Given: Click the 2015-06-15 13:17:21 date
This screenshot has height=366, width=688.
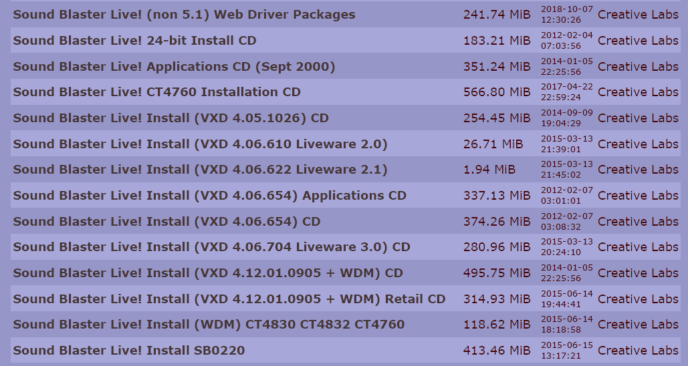Looking at the screenshot, I should [567, 350].
